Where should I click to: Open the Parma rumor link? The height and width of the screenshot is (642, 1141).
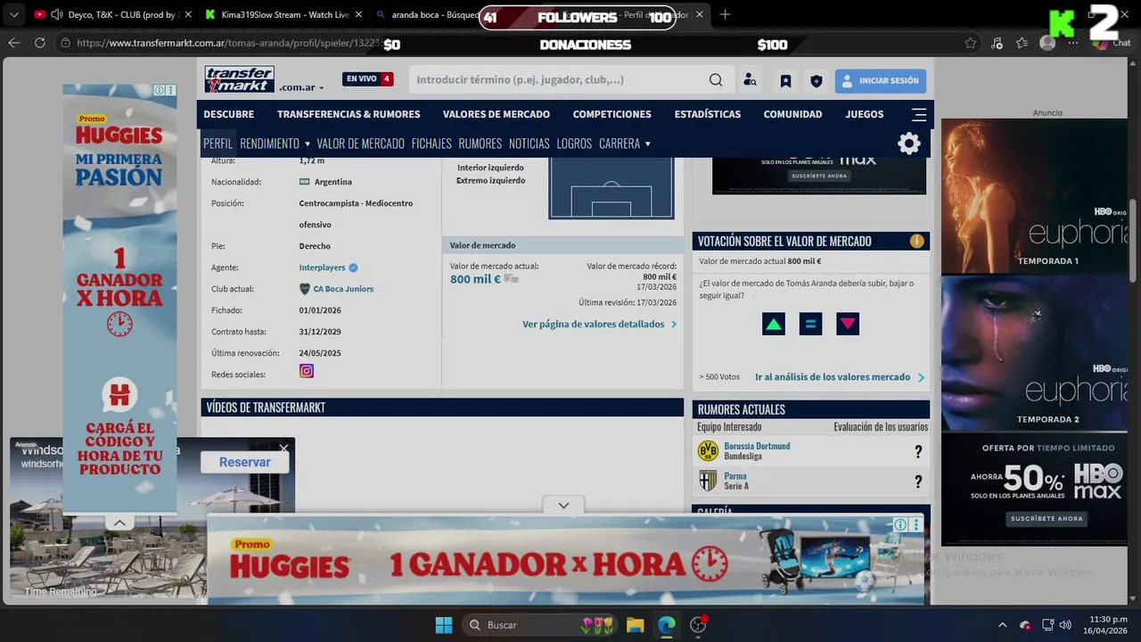[735, 476]
